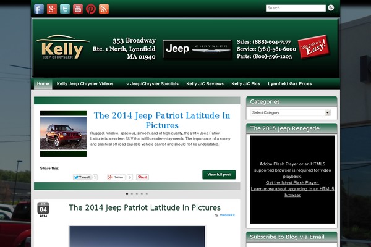Click the Tweet share button
The height and width of the screenshot is (247, 371).
point(82,177)
